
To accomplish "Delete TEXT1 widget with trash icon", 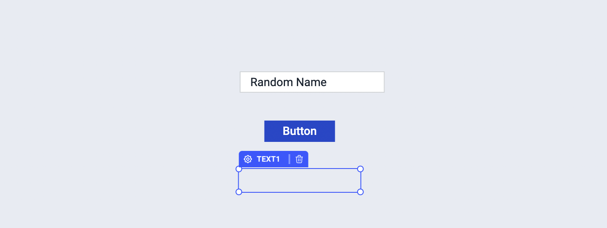I will pyautogui.click(x=299, y=159).
